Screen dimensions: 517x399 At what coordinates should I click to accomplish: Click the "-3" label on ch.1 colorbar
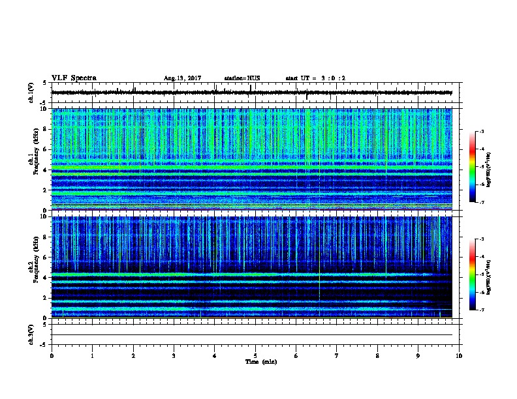point(482,131)
